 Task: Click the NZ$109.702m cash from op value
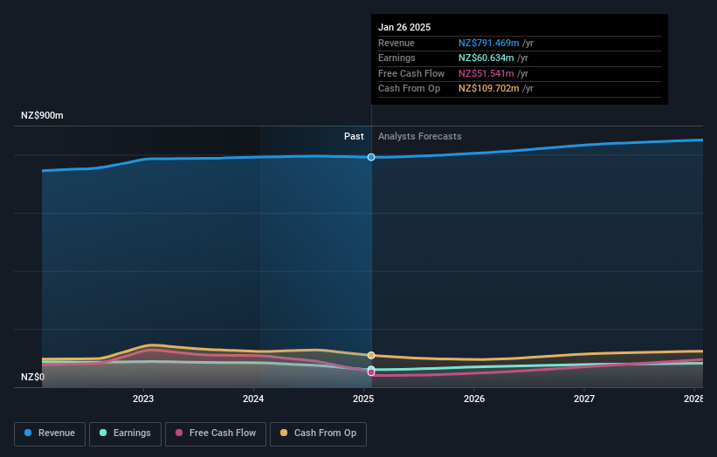pos(489,89)
